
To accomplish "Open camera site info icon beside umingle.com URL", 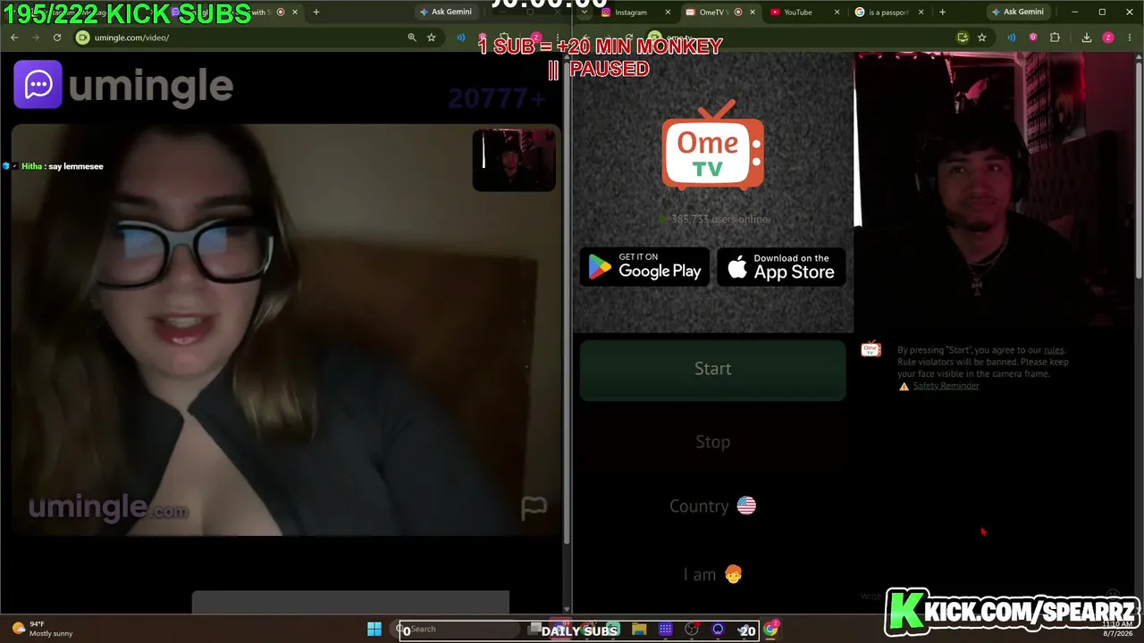I will (x=82, y=38).
